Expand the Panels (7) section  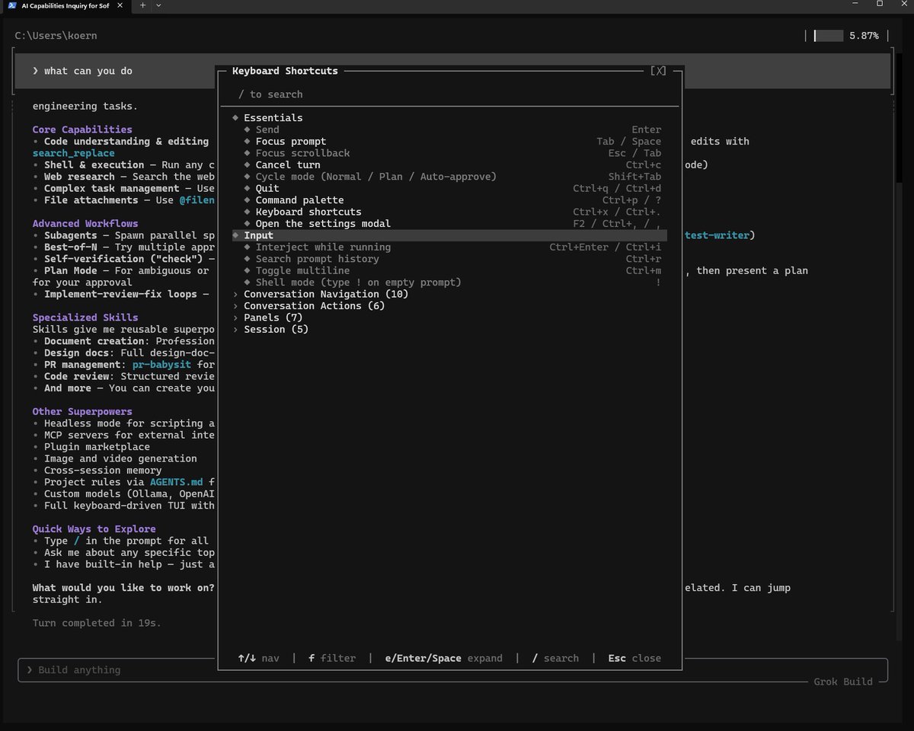tap(449, 318)
